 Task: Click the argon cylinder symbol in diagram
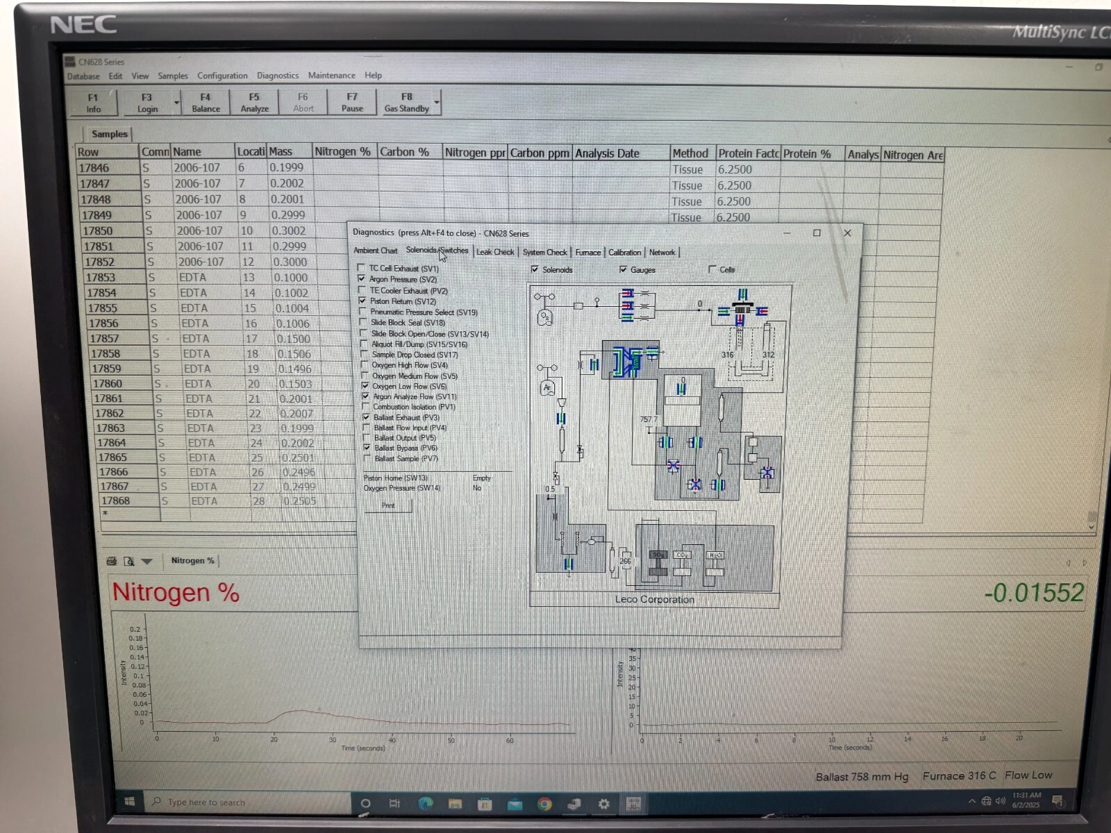coord(547,388)
